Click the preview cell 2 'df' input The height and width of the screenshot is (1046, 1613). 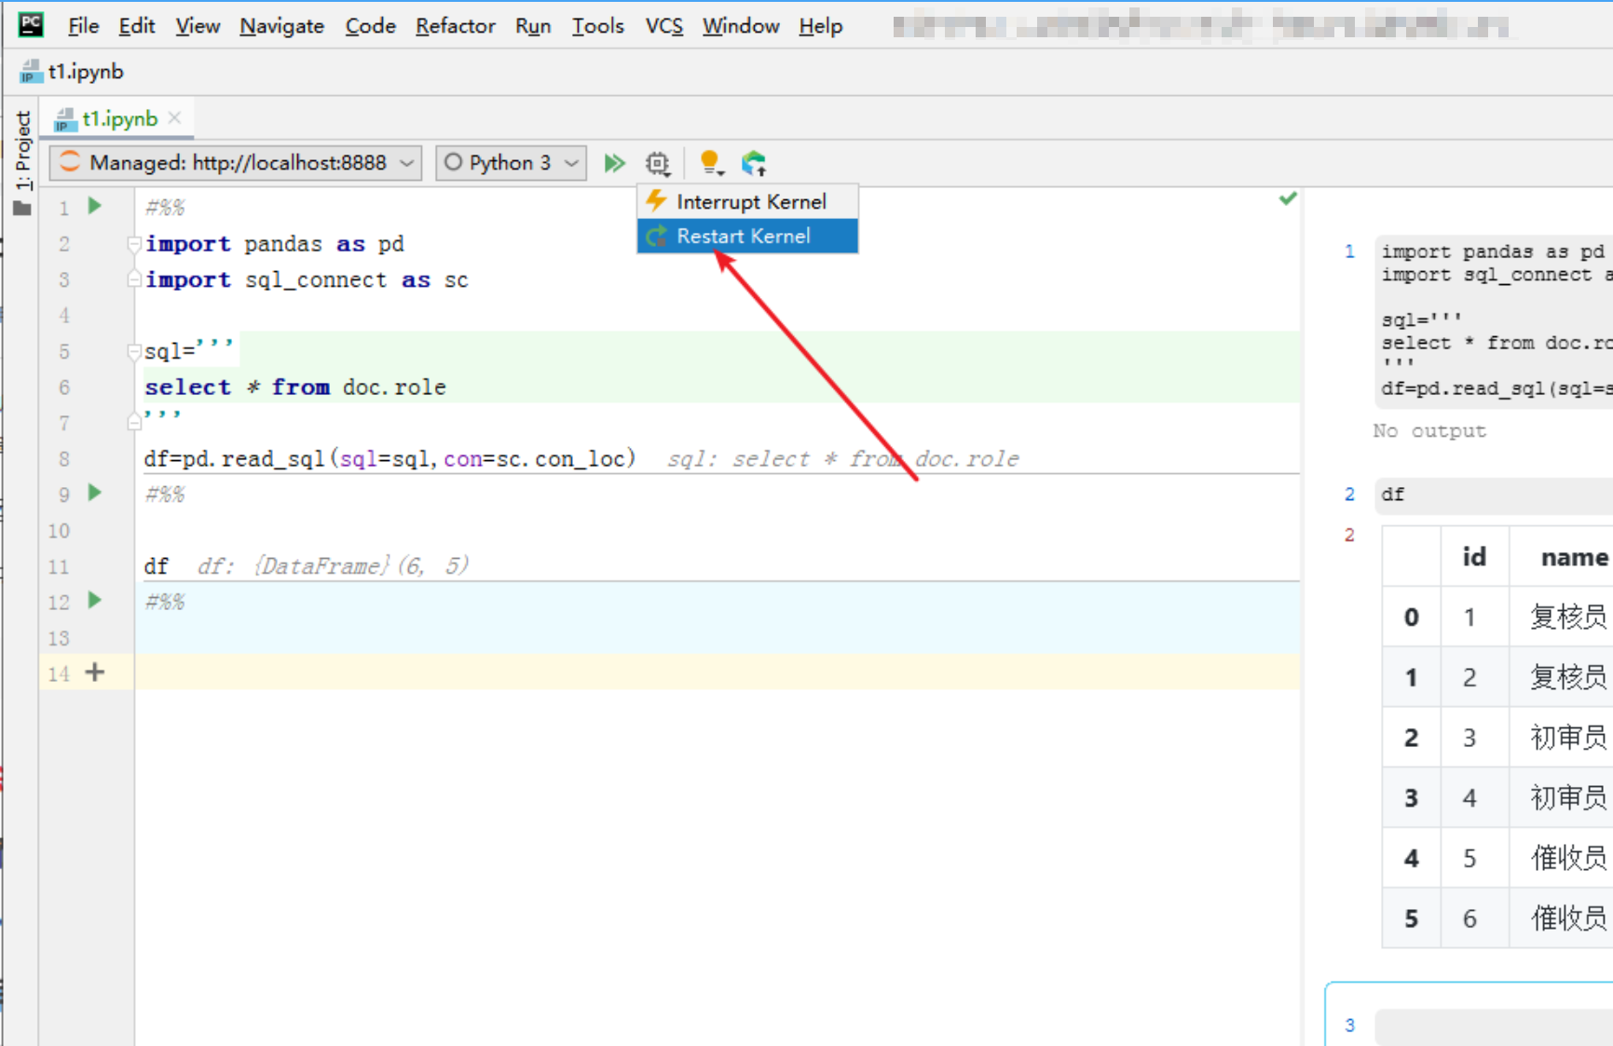1494,496
